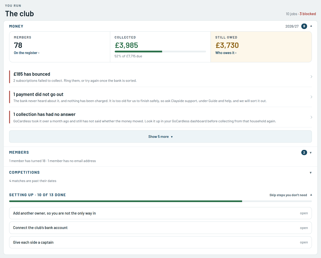
Task: Click '52% of £7,715 due' text
Action: [x=128, y=56]
